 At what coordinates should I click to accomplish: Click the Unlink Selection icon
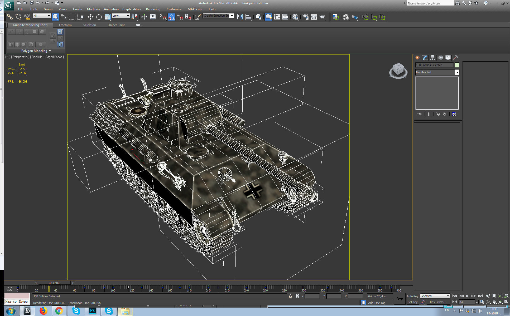click(18, 17)
